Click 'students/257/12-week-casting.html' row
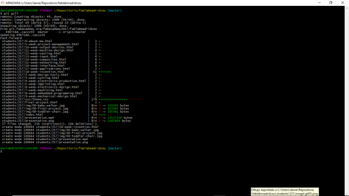This screenshot has height=196, width=349. (52, 53)
